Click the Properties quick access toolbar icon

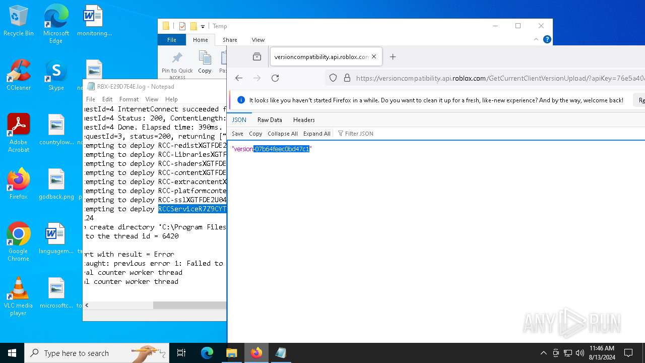tap(182, 26)
